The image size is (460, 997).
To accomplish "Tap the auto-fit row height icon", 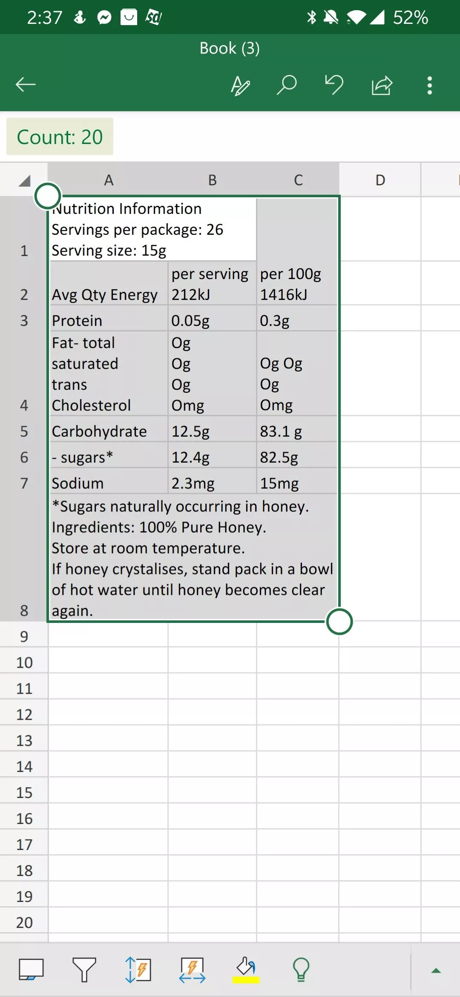I will [138, 970].
